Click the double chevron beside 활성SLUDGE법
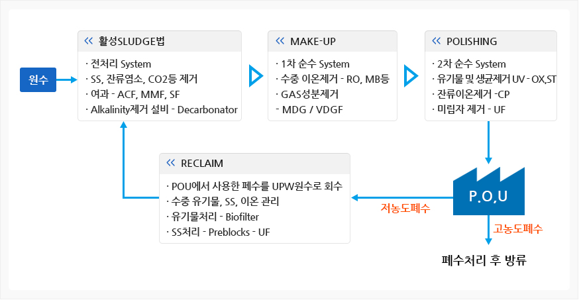 (89, 41)
